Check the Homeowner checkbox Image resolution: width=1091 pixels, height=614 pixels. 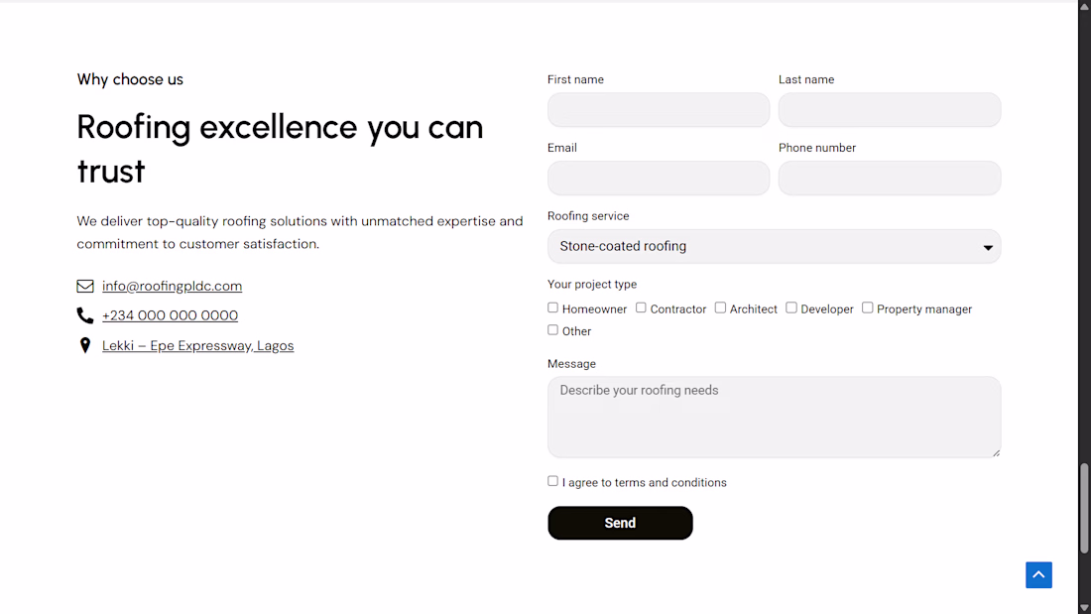click(x=553, y=307)
